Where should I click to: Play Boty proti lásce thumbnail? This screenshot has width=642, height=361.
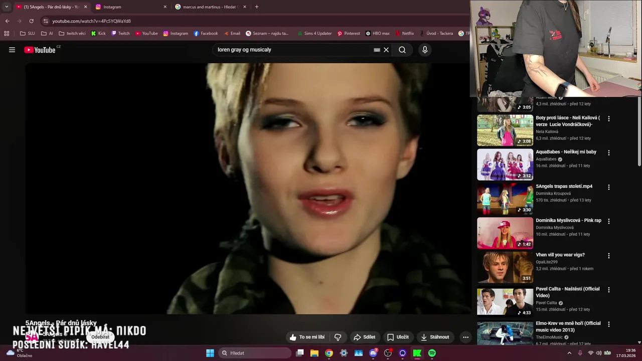[505, 130]
